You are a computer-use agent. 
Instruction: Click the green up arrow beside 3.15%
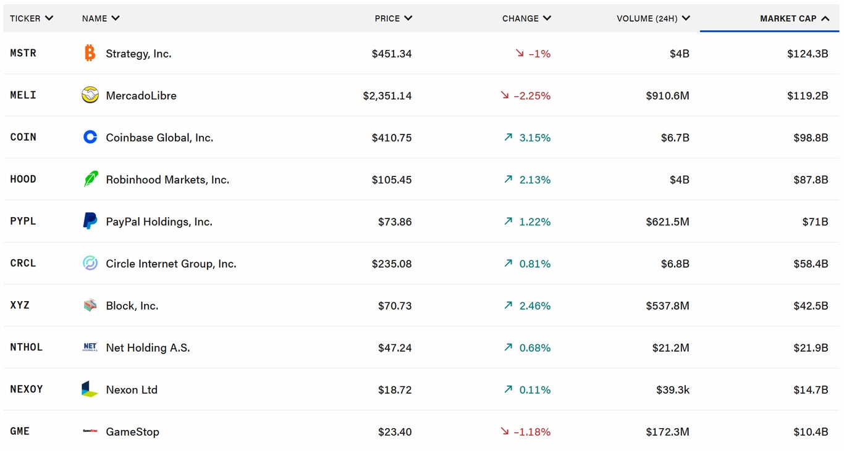point(509,138)
